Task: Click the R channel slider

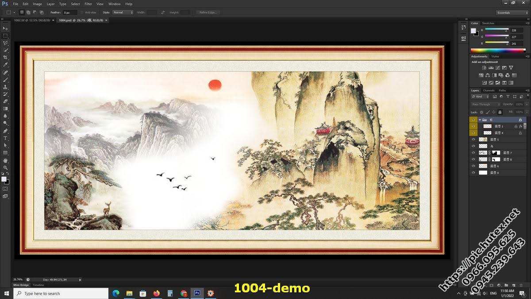Action: click(x=497, y=29)
